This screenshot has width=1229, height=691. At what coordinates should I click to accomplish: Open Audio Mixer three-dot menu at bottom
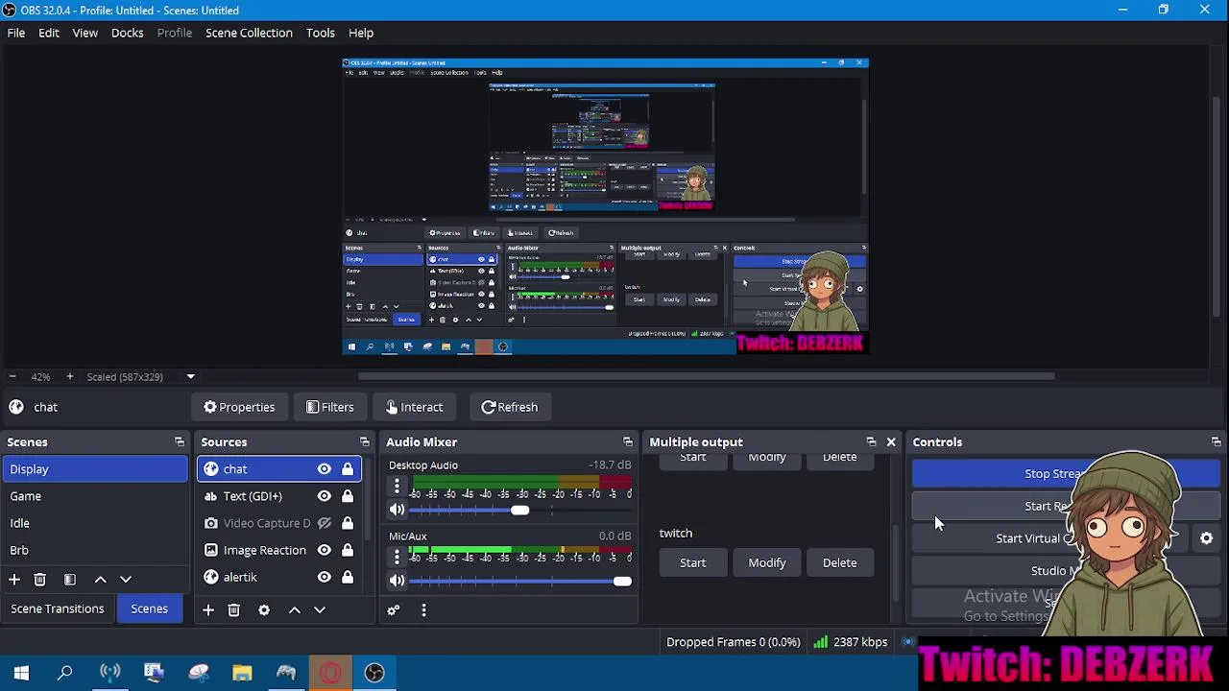point(423,610)
